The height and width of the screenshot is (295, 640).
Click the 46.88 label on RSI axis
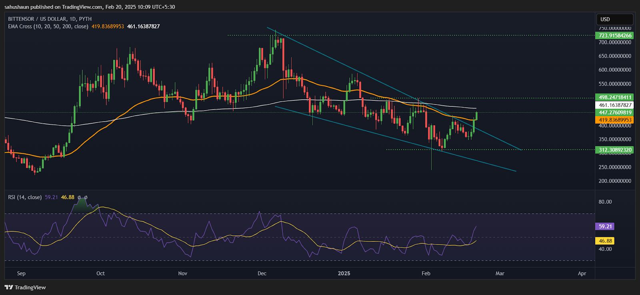(x=605, y=241)
